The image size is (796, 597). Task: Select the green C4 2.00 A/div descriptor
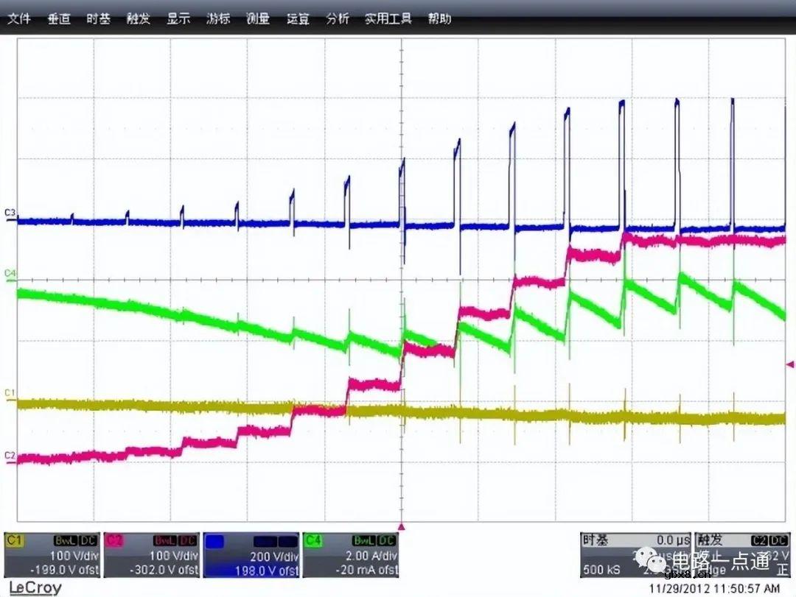tap(351, 555)
